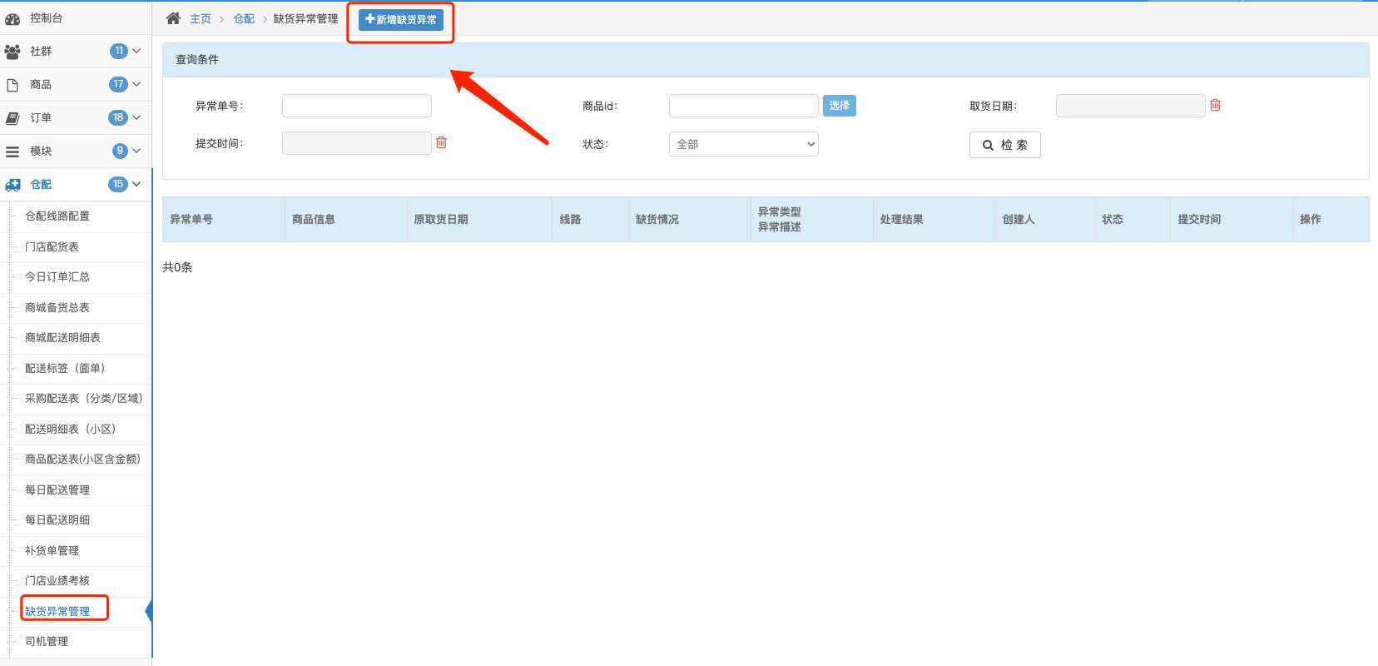Click the 订单 book icon

point(12,118)
